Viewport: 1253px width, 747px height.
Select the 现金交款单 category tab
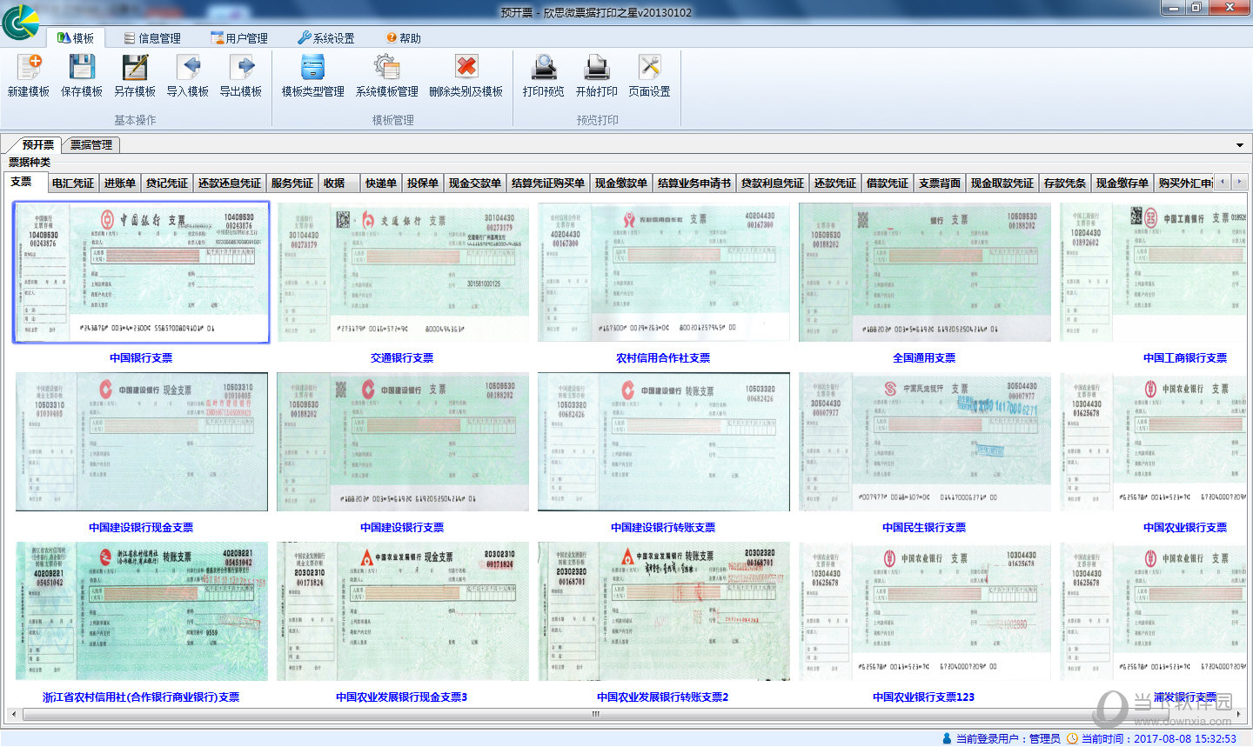pos(475,183)
